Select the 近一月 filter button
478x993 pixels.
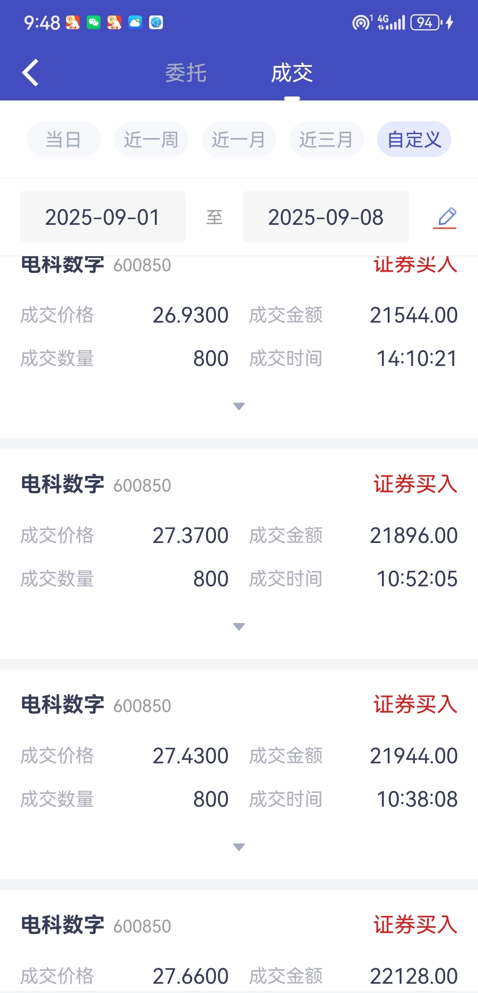239,139
